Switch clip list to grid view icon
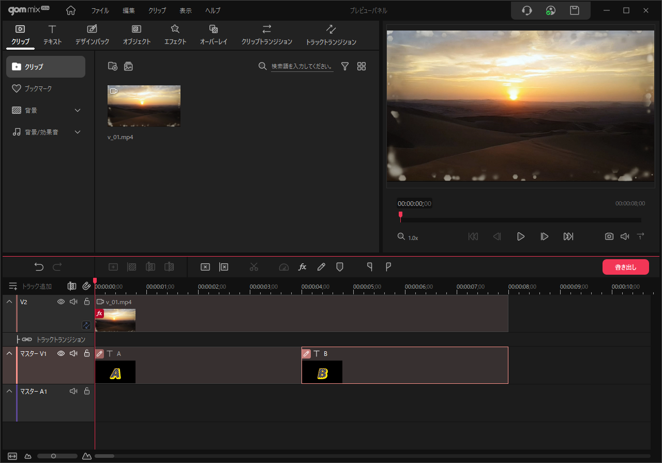This screenshot has height=463, width=662. [x=362, y=66]
